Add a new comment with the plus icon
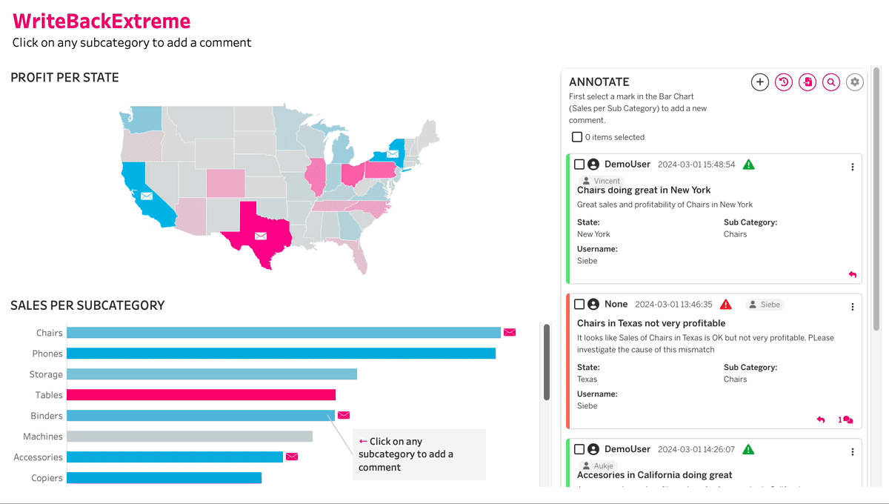 click(x=759, y=82)
